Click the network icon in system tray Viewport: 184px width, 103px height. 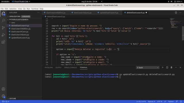[x=168, y=1]
